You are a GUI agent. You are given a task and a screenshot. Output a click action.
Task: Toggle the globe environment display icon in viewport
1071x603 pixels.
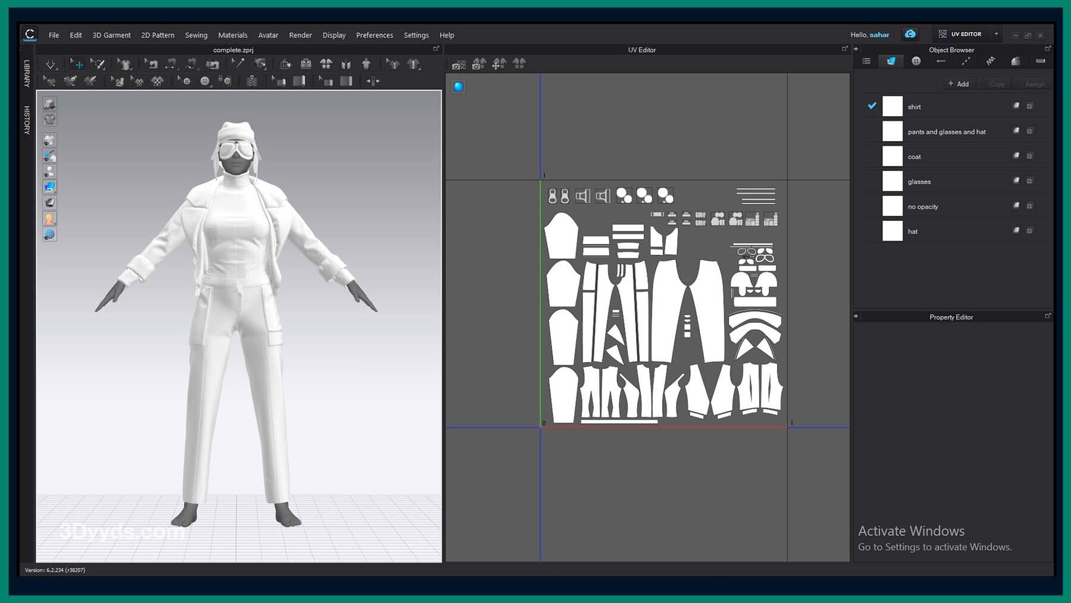pyautogui.click(x=49, y=235)
